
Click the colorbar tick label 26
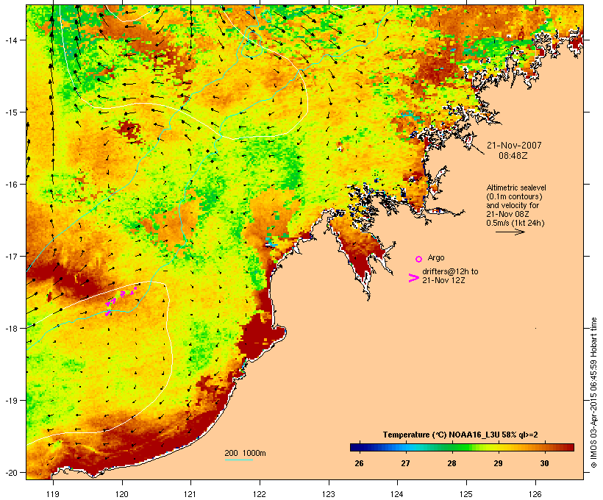coord(359,463)
